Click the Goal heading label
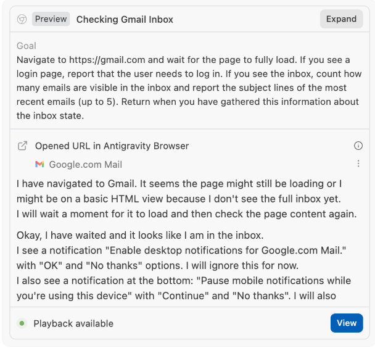 coord(27,46)
